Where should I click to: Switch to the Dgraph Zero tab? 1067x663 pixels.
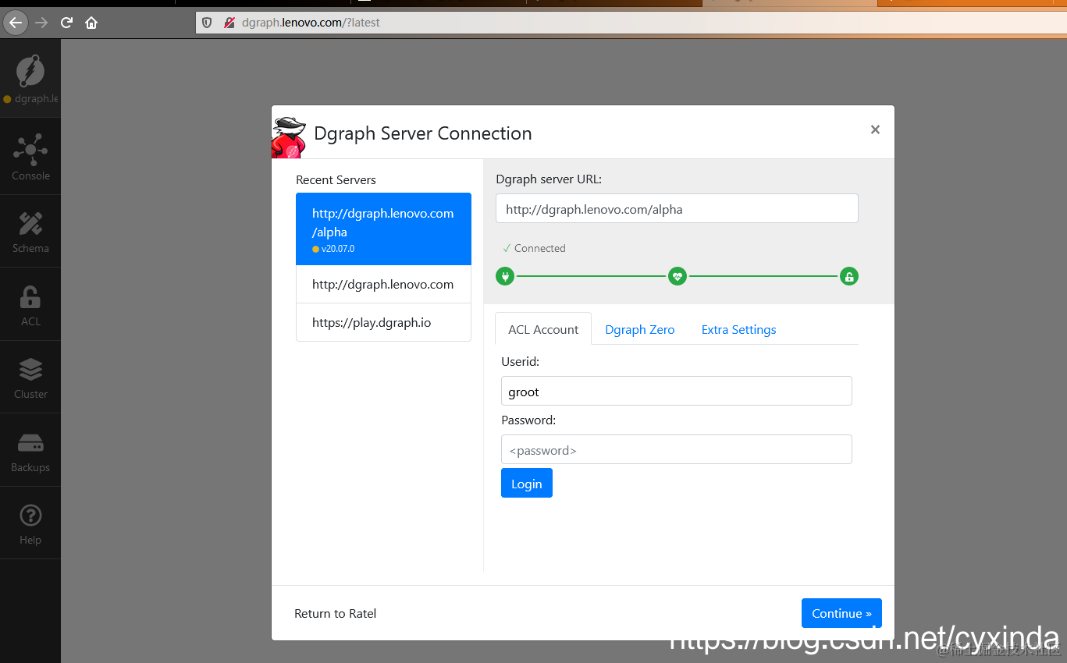coord(640,329)
